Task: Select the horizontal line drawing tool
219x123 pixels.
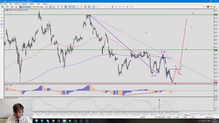Action: [105, 7]
